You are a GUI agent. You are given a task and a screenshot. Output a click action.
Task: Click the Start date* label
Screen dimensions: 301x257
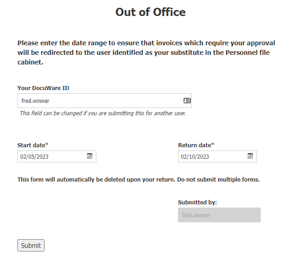[x=33, y=145]
